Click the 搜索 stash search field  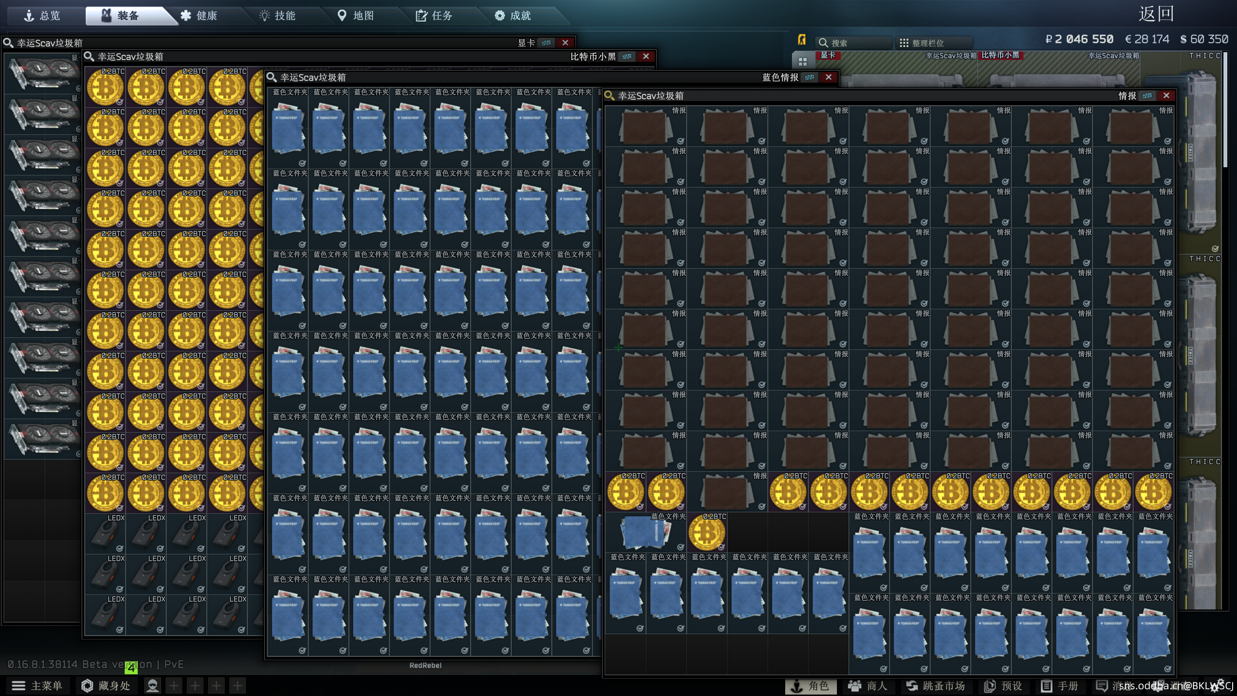853,43
